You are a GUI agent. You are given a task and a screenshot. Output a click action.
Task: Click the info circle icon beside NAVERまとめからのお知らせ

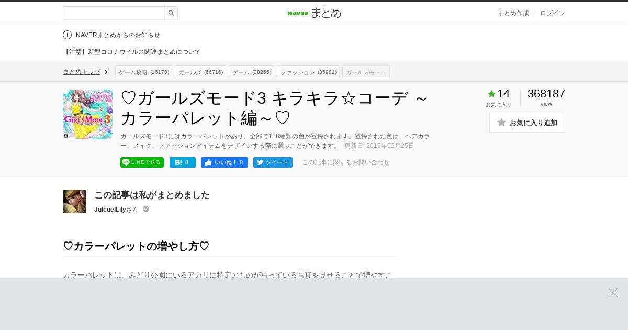tap(67, 35)
